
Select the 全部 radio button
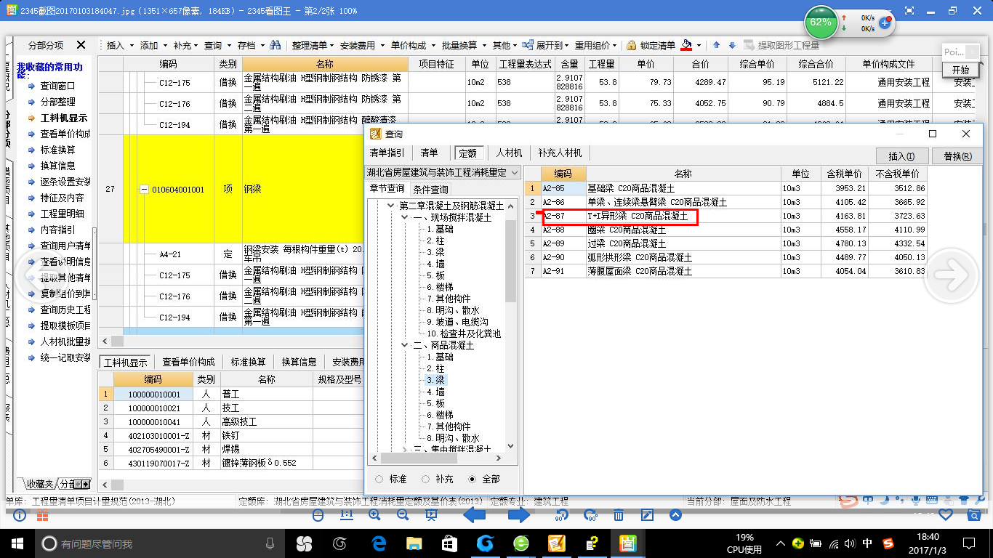(473, 479)
